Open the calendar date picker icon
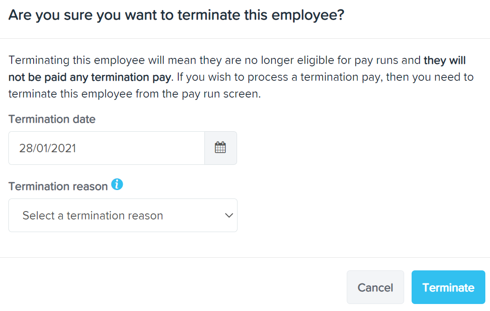This screenshot has height=311, width=490. (x=220, y=148)
